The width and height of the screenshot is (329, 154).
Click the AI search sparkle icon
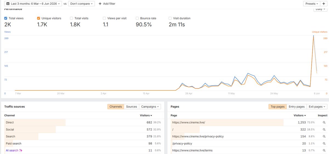pyautogui.click(x=21, y=150)
